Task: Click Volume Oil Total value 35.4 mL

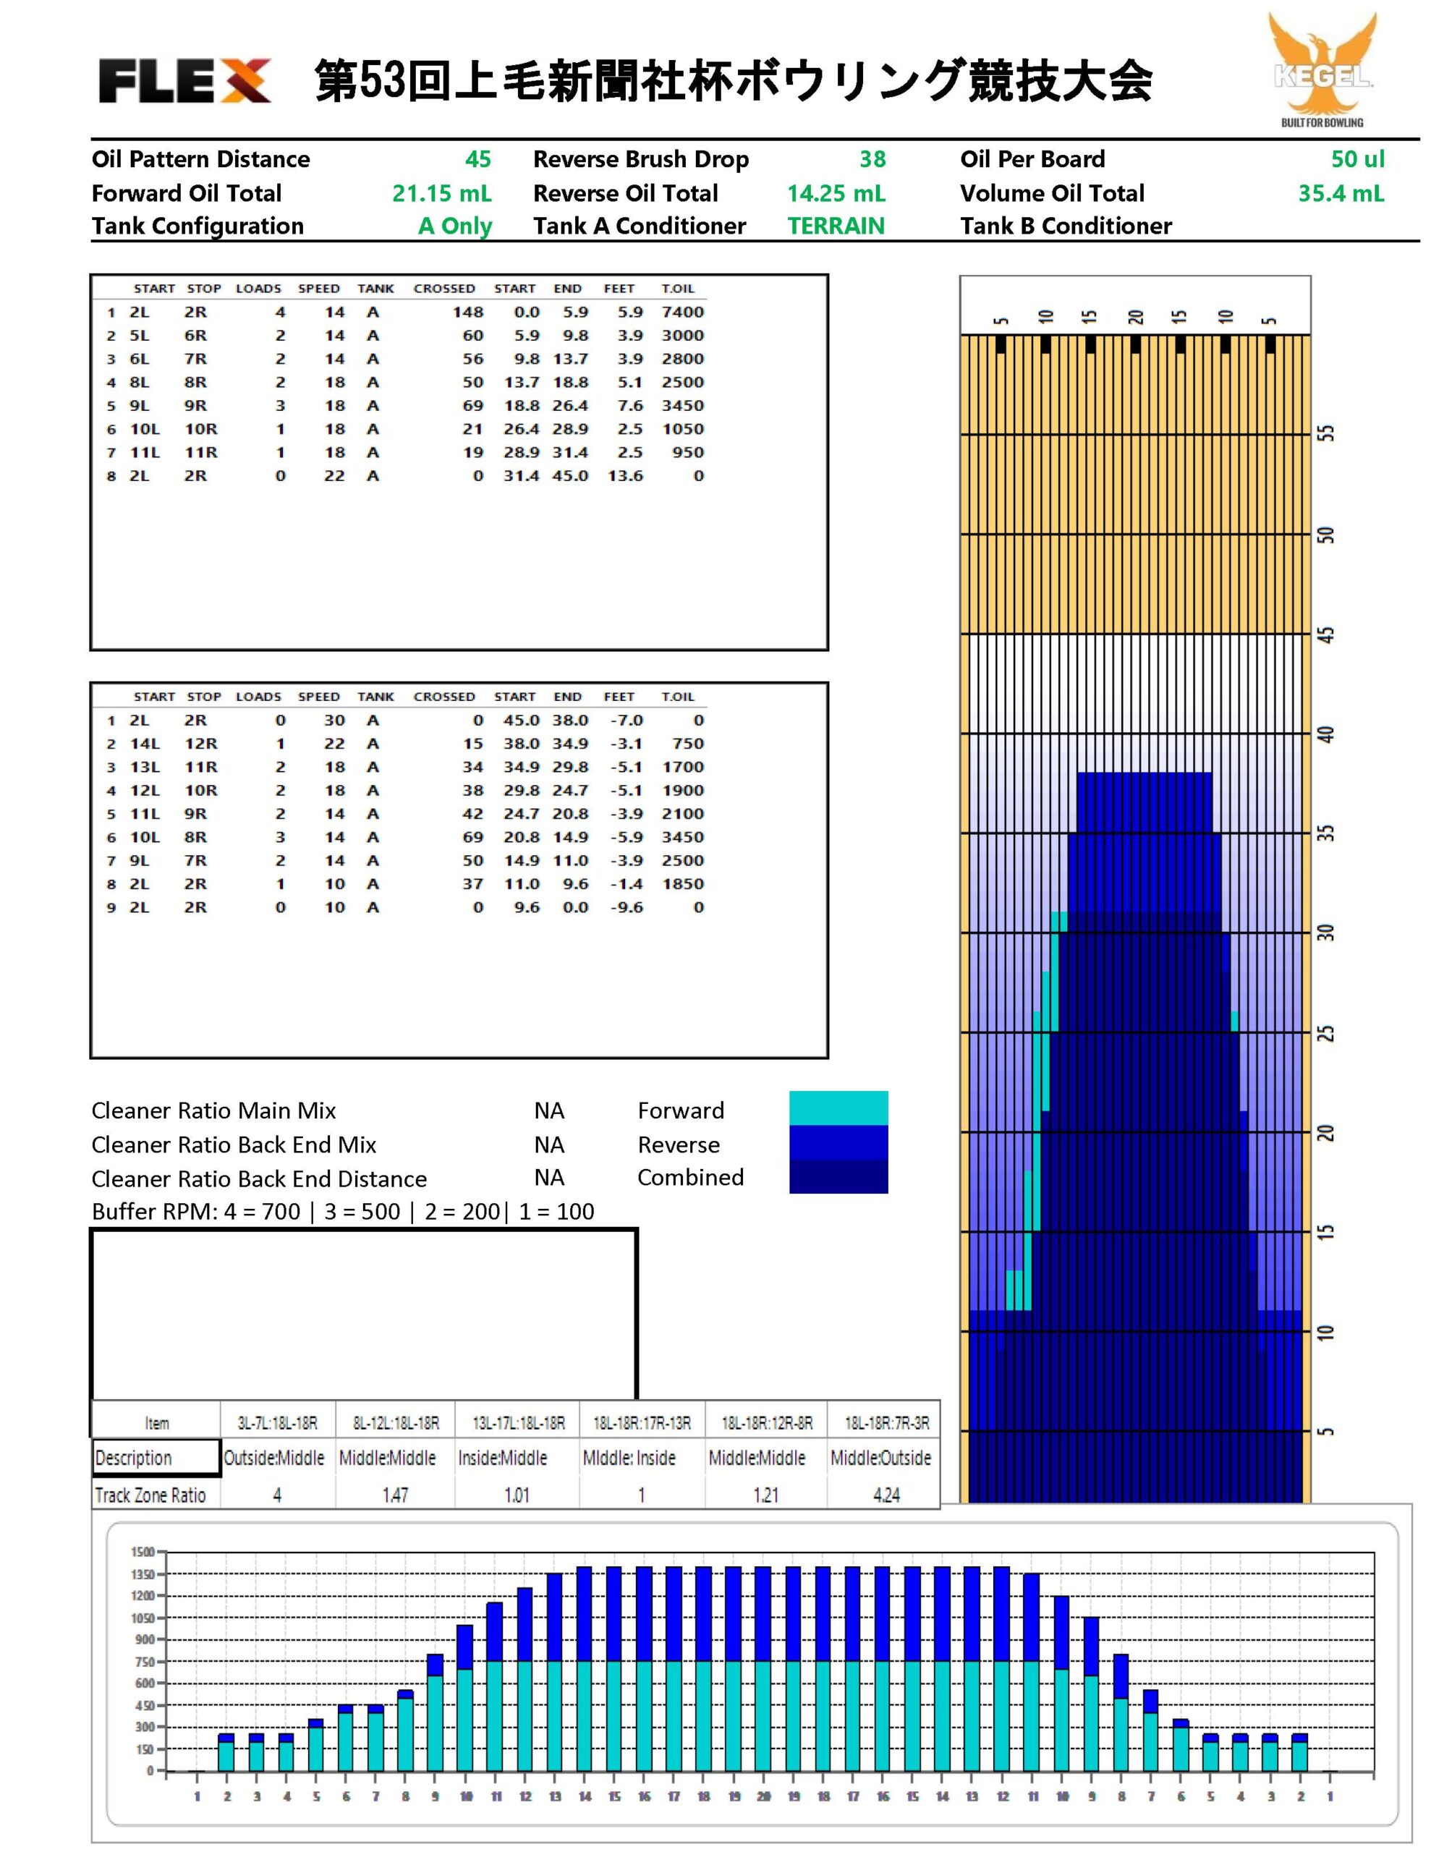Action: pyautogui.click(x=1341, y=193)
